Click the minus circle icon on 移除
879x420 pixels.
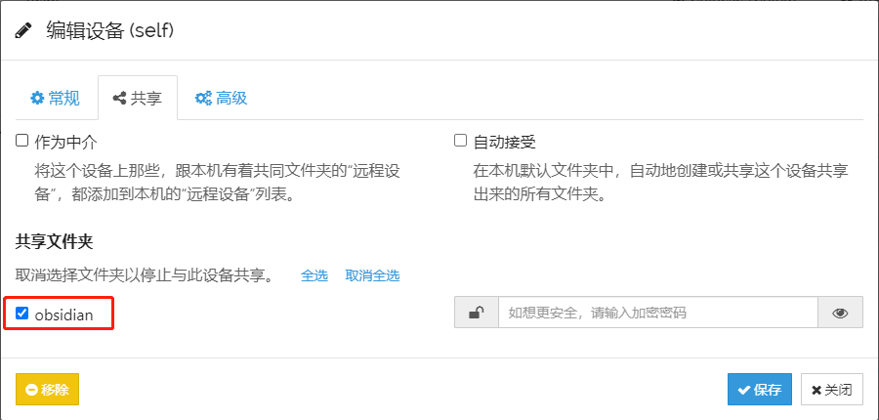[x=31, y=389]
